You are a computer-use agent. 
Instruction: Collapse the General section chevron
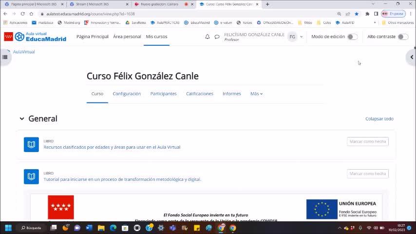[22, 119]
